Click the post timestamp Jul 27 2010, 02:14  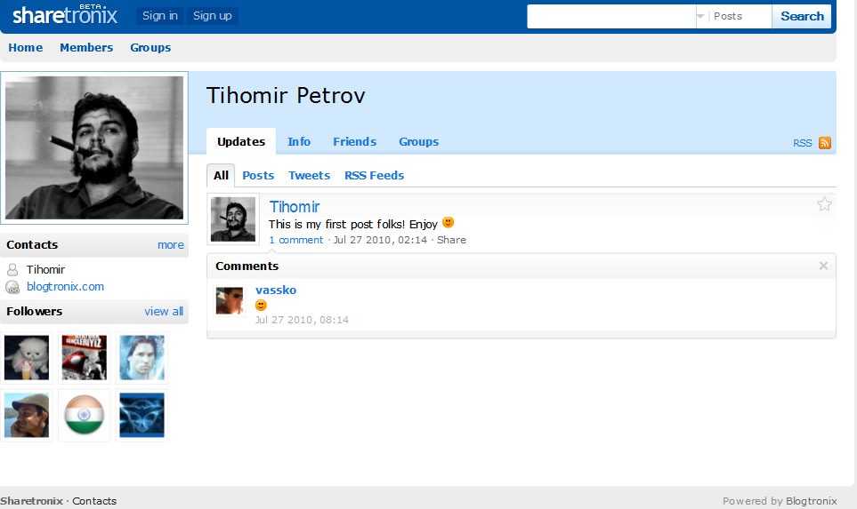coord(380,240)
